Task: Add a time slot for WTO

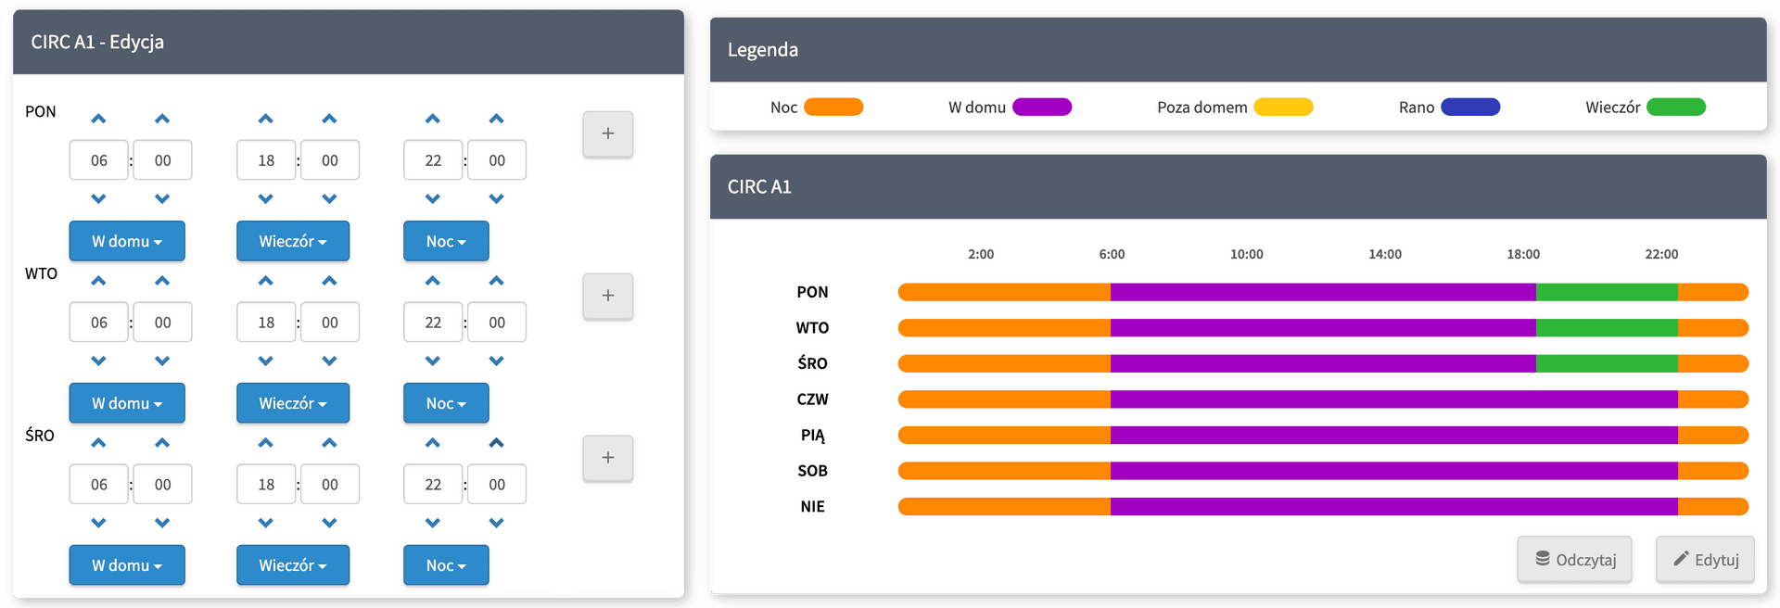Action: 607,297
